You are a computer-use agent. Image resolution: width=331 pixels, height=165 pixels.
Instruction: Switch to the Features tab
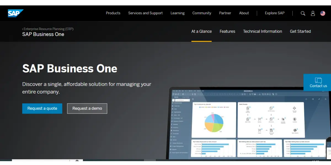pos(228,31)
